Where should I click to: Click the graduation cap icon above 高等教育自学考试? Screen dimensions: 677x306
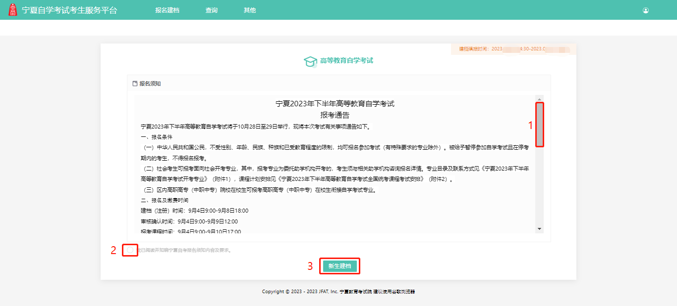[x=310, y=60]
